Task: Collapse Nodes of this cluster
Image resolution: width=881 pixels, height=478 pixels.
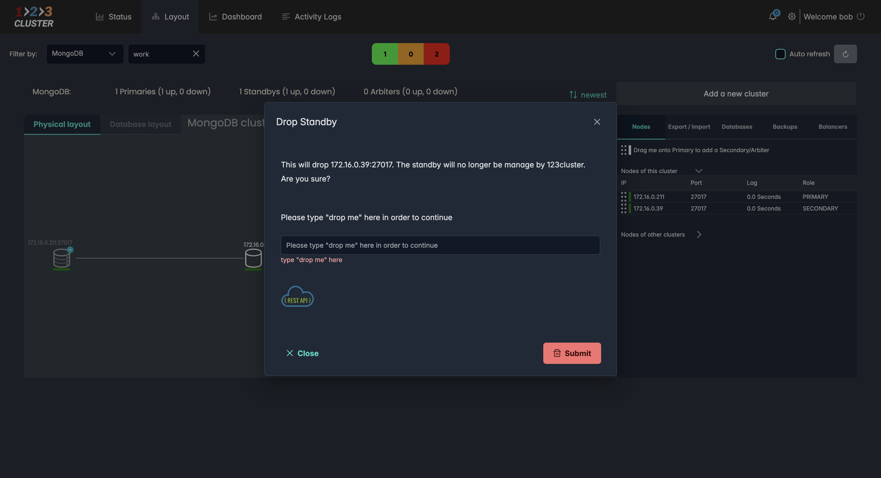Action: (699, 171)
